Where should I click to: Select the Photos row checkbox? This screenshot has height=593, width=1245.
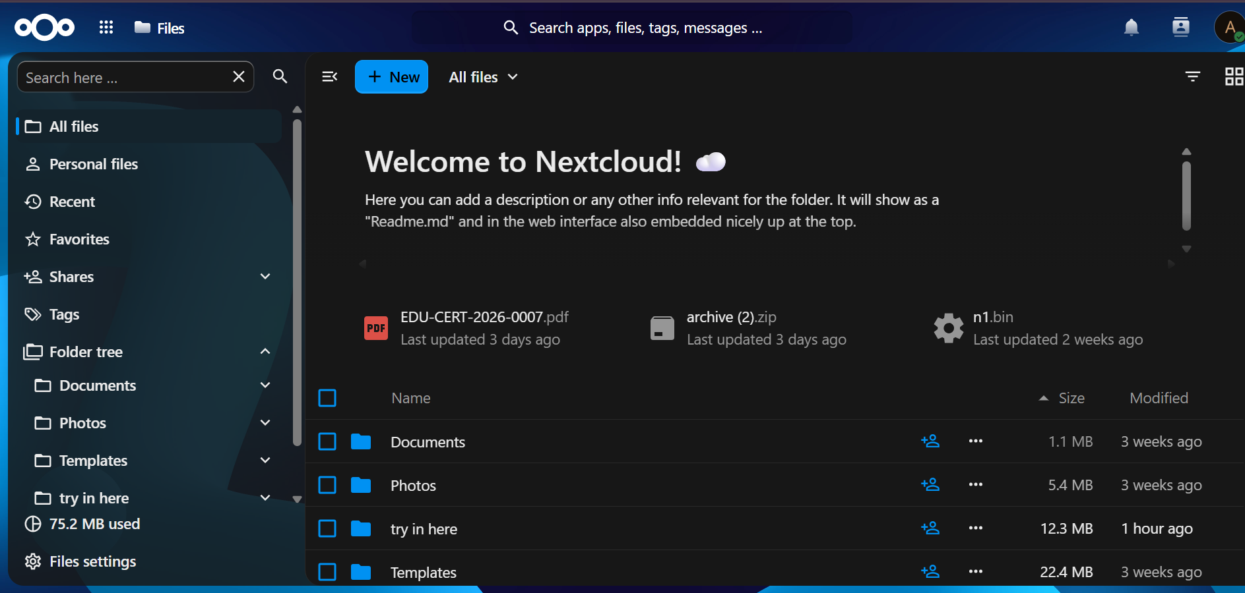pyautogui.click(x=327, y=485)
